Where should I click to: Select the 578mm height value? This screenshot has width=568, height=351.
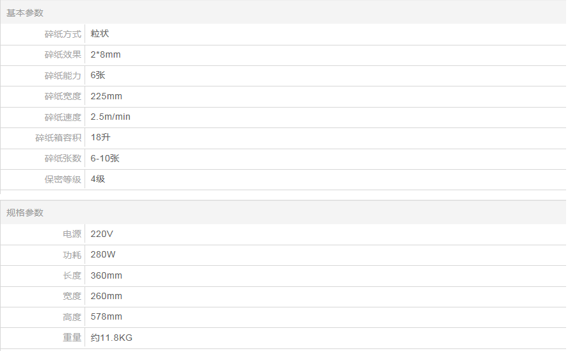tap(106, 317)
